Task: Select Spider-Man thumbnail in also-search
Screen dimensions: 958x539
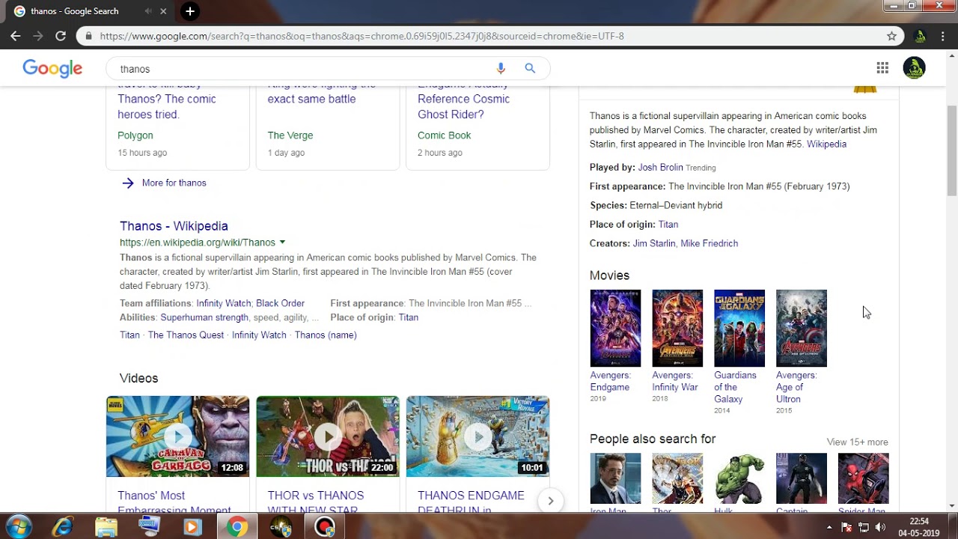Action: tap(864, 478)
